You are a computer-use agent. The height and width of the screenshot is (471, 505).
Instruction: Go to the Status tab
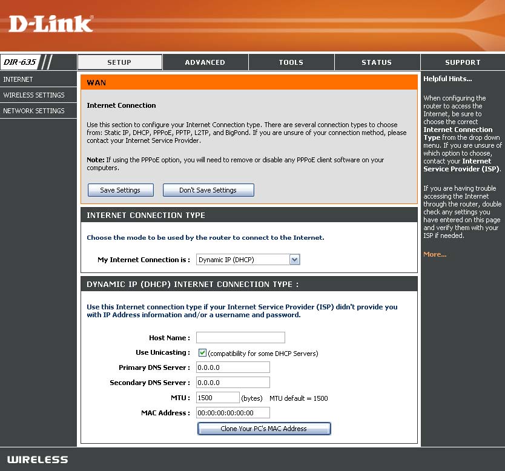coord(377,62)
